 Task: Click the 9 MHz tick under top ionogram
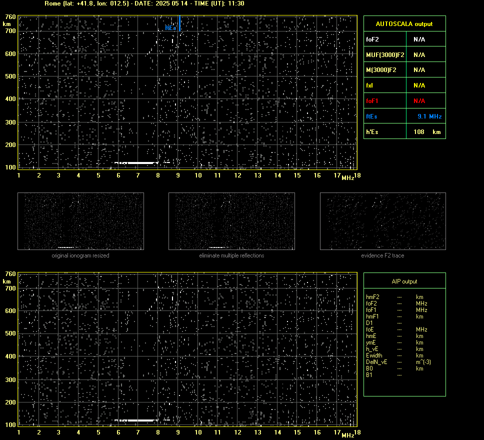click(x=178, y=175)
